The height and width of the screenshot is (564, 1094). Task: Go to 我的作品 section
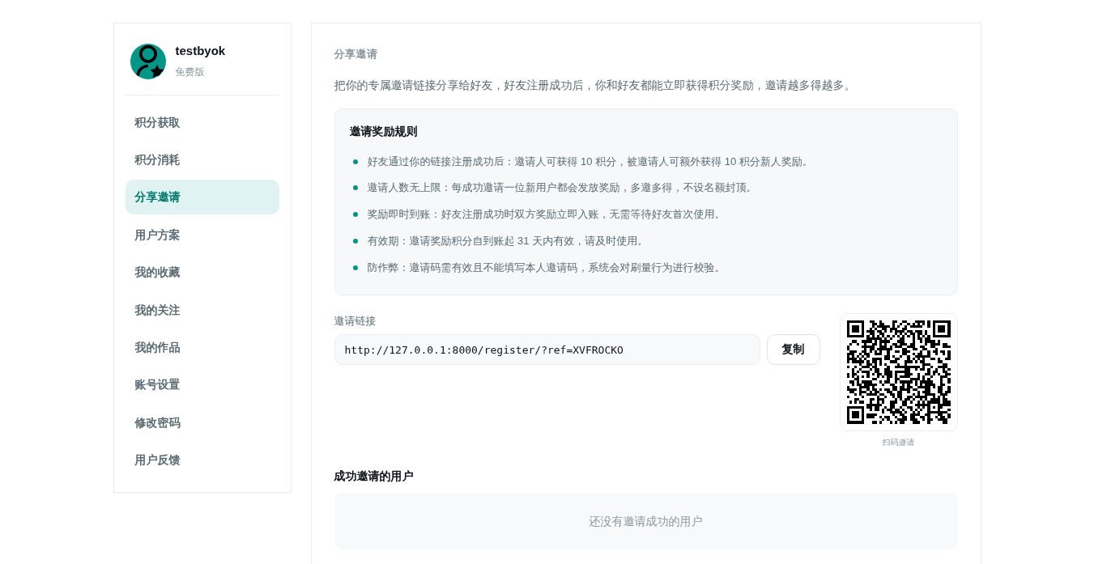[x=202, y=347]
